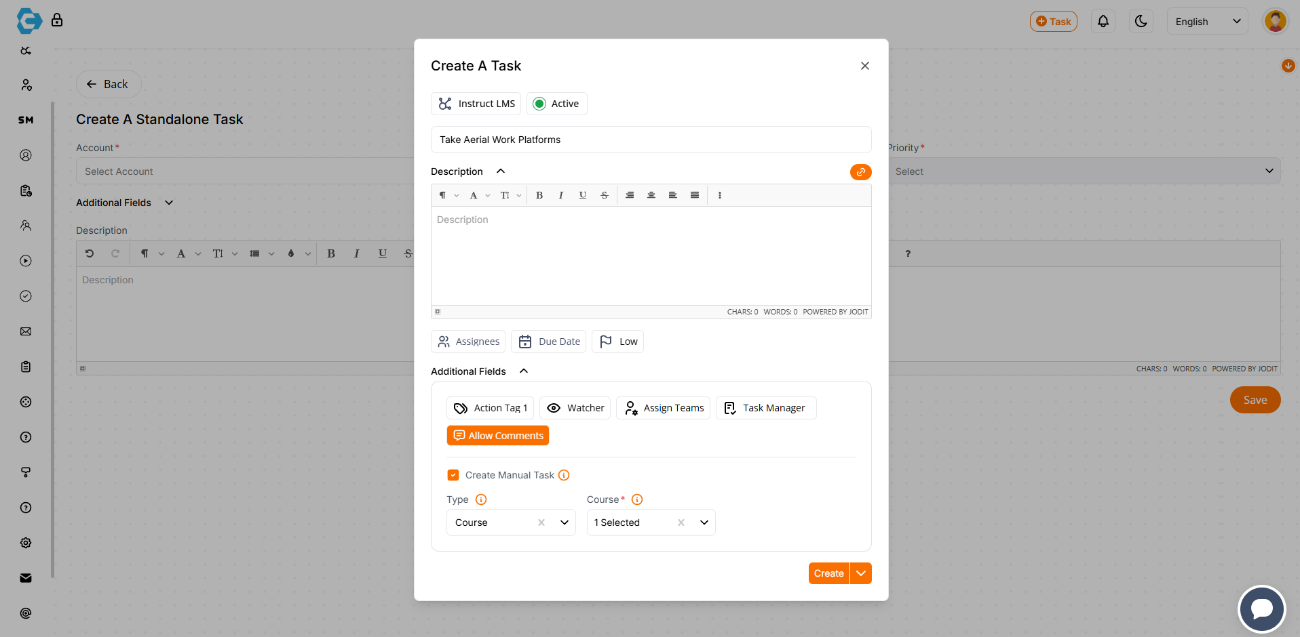Image resolution: width=1300 pixels, height=637 pixels.
Task: Toggle the Allow Comments option
Action: [x=498, y=436]
